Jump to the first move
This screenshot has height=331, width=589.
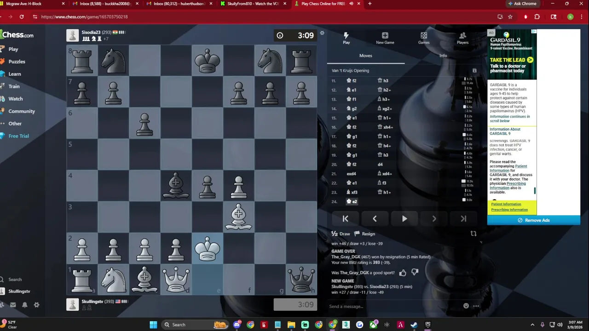coord(345,219)
